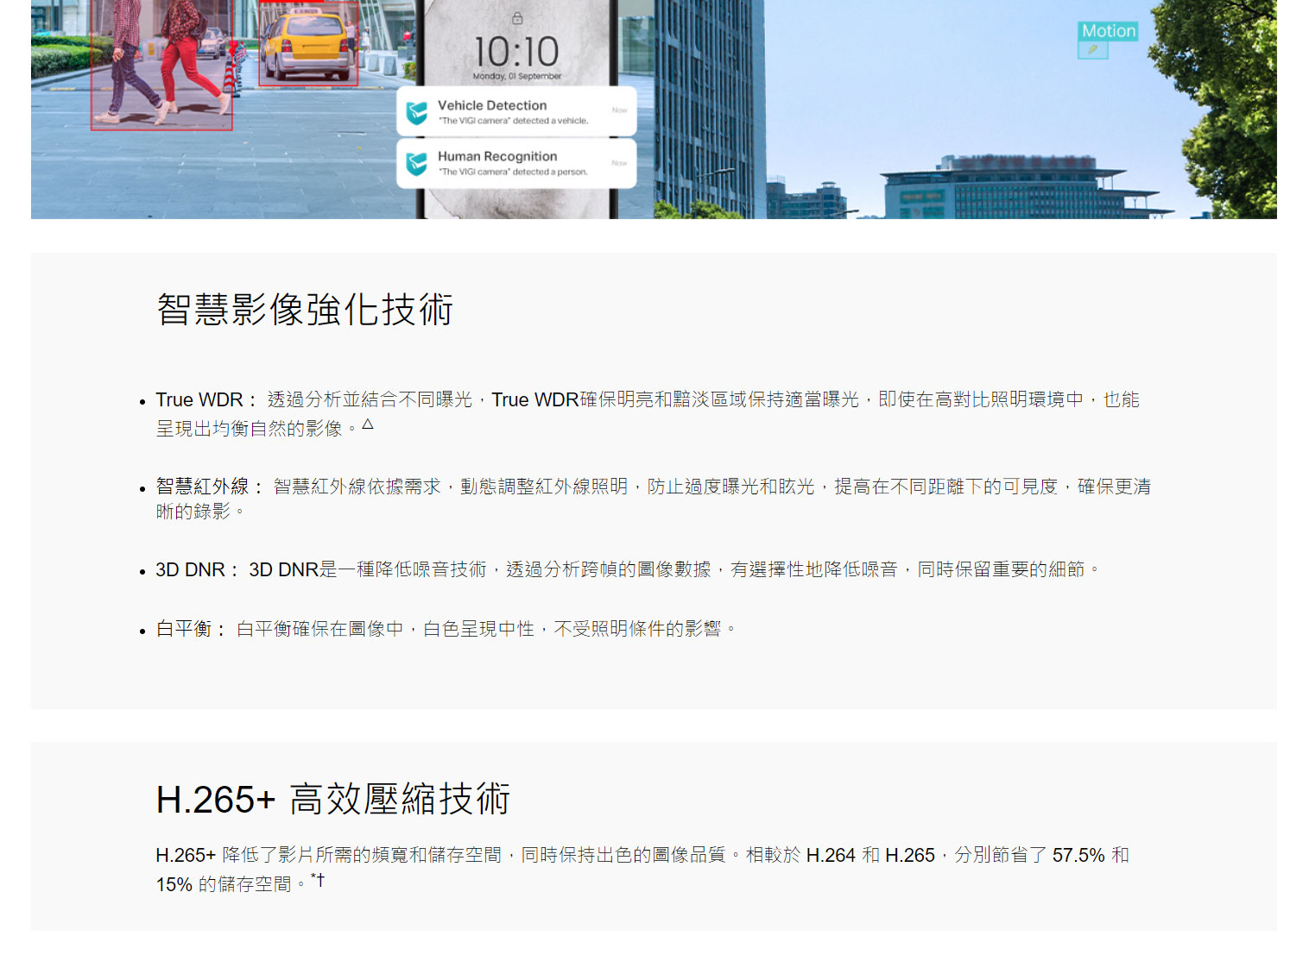
Task: Open the Human Recognition notification title
Action: click(x=496, y=156)
